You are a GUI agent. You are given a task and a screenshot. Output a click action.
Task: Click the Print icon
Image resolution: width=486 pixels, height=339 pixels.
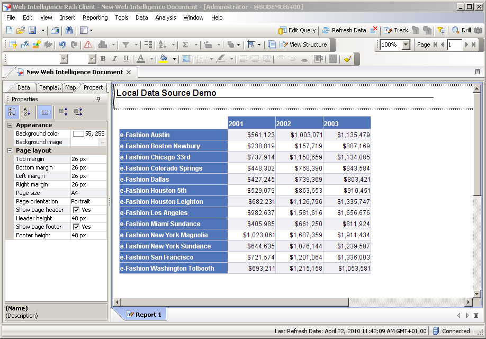pos(55,30)
